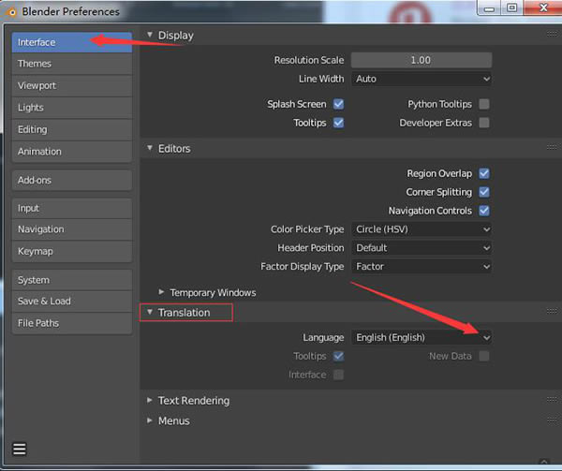
Task: Open the Language dropdown
Action: click(421, 337)
